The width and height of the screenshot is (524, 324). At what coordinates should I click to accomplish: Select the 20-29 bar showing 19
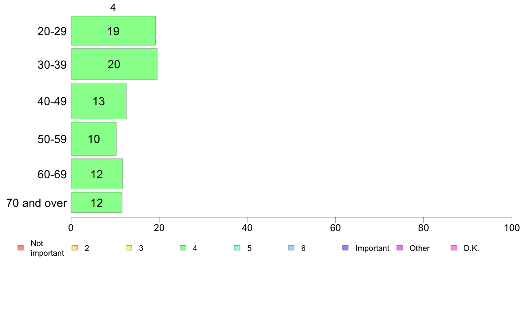coord(113,31)
